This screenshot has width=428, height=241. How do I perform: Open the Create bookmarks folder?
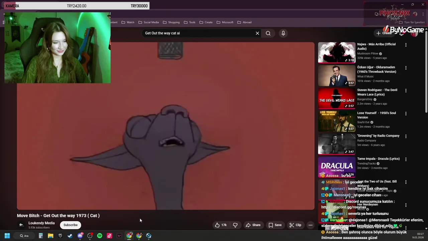coord(206,22)
